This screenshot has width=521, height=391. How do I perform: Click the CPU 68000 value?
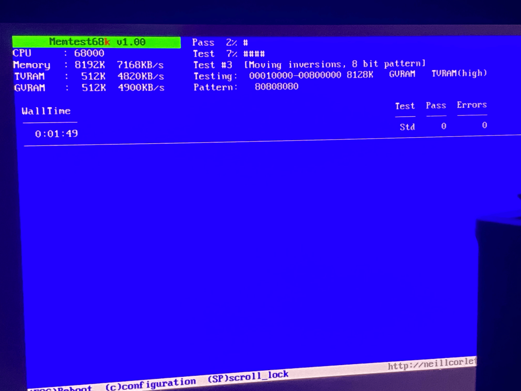point(89,53)
